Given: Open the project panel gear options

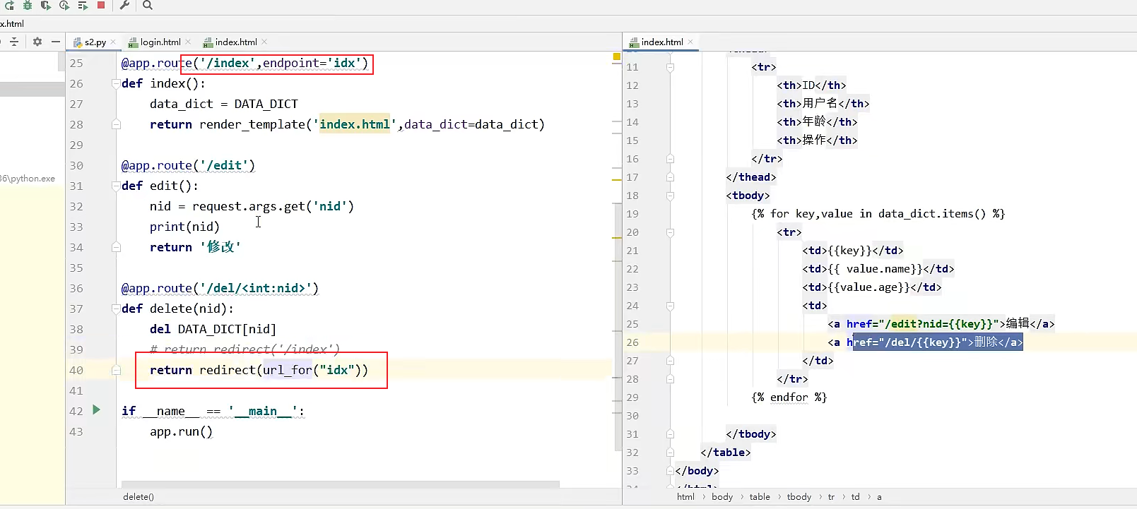Looking at the screenshot, I should [x=37, y=42].
